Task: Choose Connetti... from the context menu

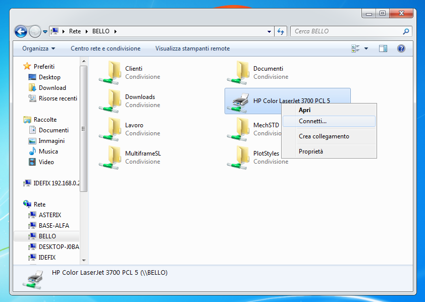Action: tap(312, 121)
